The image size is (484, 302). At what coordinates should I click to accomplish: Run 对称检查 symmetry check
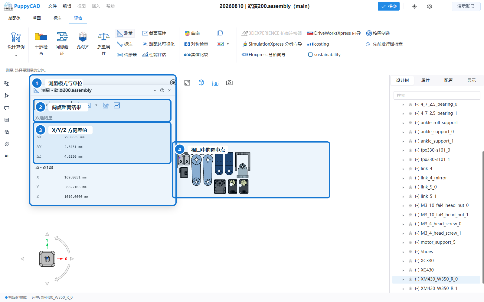[x=196, y=44]
